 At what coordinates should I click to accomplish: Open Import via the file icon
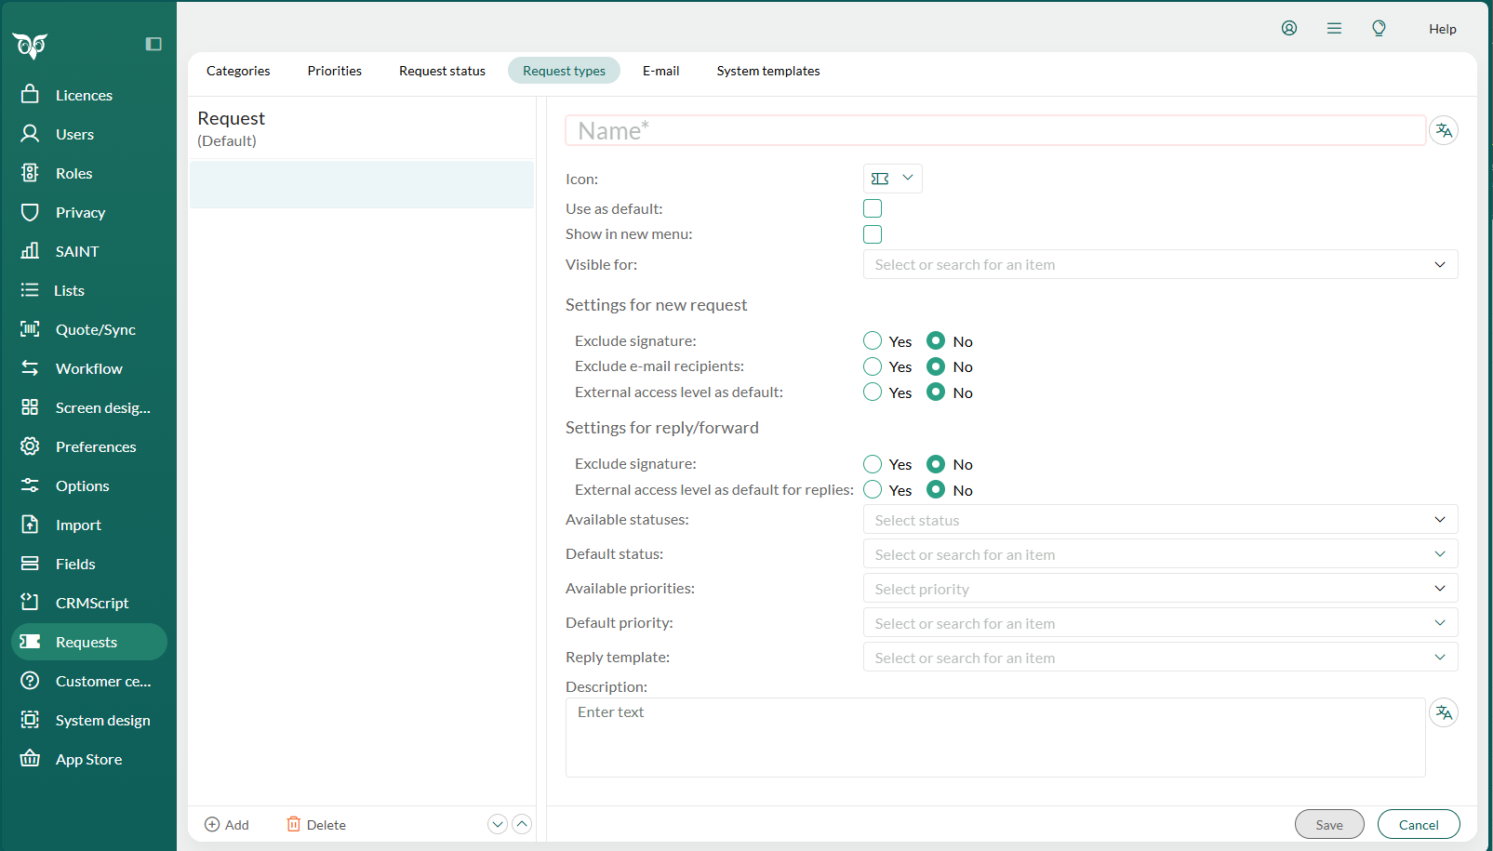pyautogui.click(x=30, y=525)
